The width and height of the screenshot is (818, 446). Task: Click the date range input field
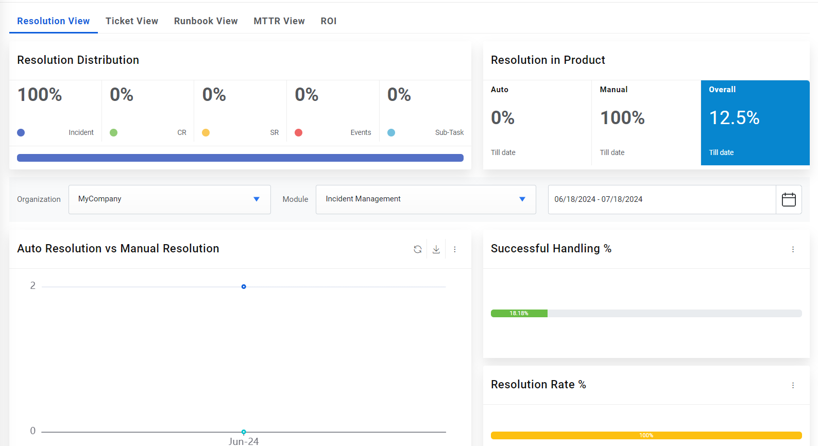[x=662, y=199]
